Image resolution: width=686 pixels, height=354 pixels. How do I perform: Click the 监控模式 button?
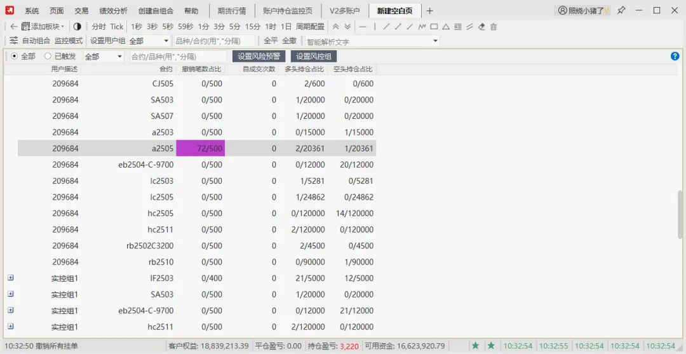click(x=69, y=41)
